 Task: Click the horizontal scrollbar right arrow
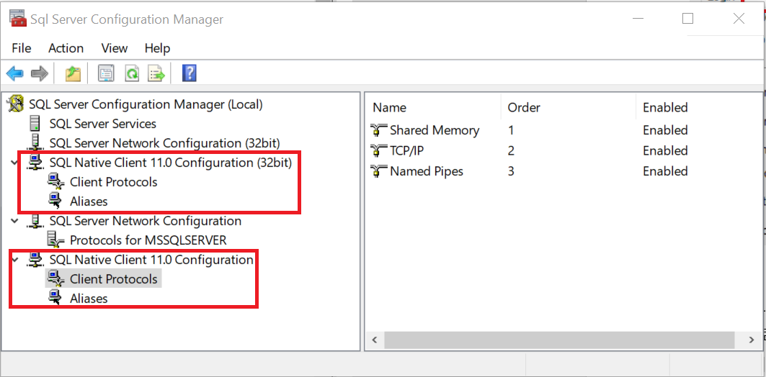(x=752, y=340)
